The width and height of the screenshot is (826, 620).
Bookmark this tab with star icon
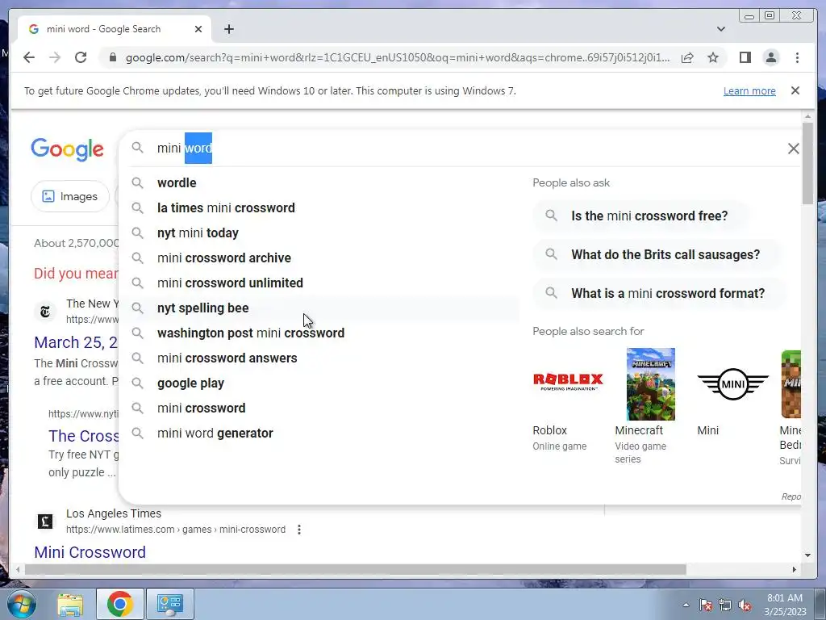tap(713, 57)
